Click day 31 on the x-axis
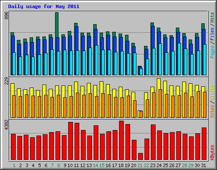Screen dimensions: 217x170 (x=203, y=165)
